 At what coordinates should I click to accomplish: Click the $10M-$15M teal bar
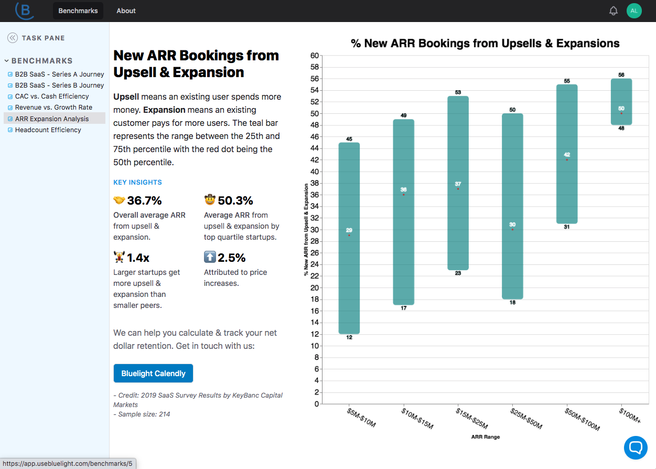click(404, 212)
